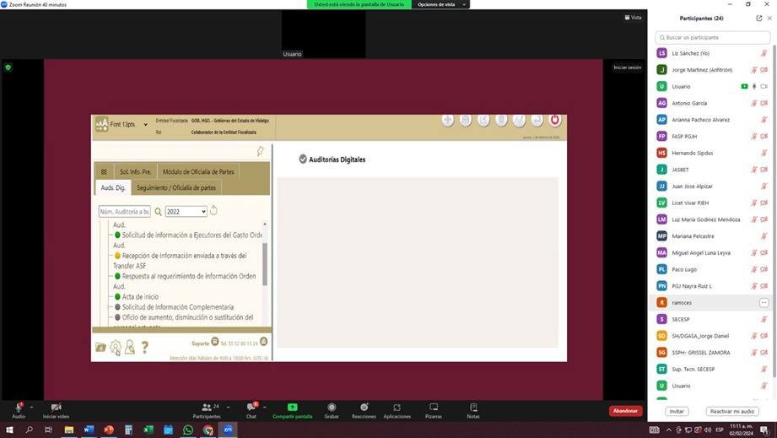Click the Abandonar button

pyautogui.click(x=625, y=411)
